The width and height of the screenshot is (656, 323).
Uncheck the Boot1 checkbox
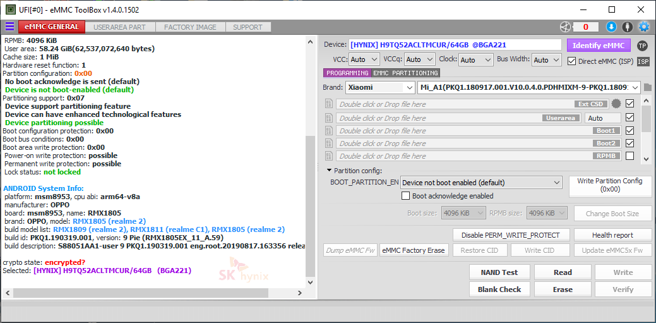pyautogui.click(x=629, y=130)
